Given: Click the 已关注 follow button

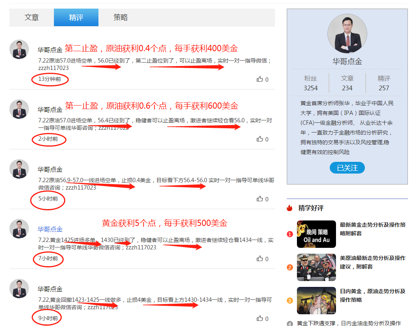Looking at the screenshot, I should coord(347,168).
